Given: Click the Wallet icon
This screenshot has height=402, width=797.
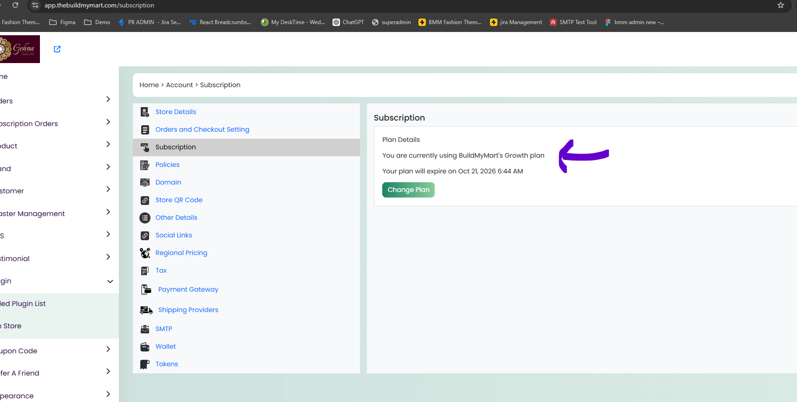Looking at the screenshot, I should click(145, 346).
